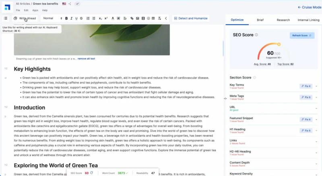Expand the Meta Tags section

click(x=316, y=97)
